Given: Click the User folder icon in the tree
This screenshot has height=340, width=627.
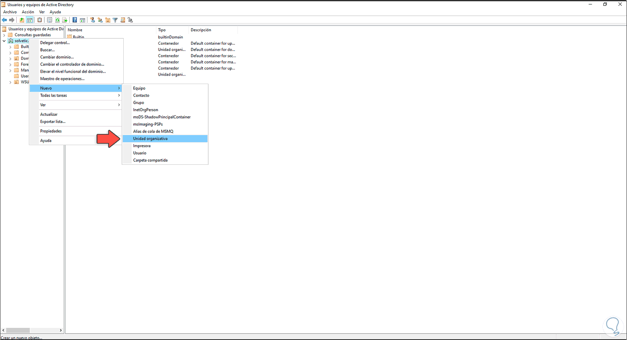Looking at the screenshot, I should [17, 76].
